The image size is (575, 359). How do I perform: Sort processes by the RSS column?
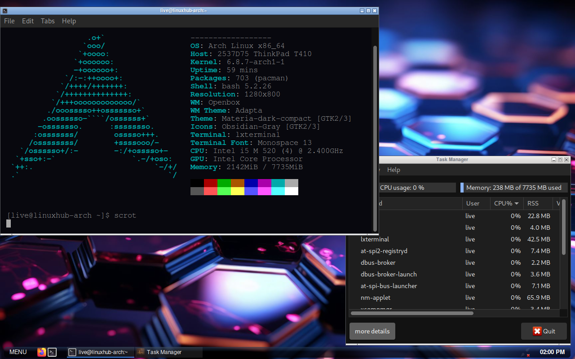click(538, 203)
